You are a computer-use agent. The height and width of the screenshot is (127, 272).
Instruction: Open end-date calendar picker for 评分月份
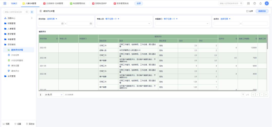click(x=91, y=24)
